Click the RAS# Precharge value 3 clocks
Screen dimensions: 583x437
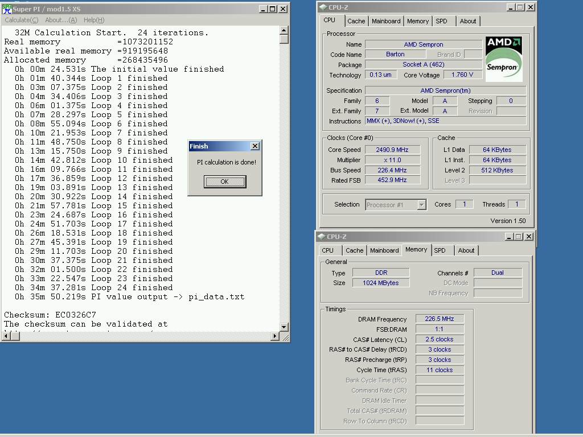[440, 360]
